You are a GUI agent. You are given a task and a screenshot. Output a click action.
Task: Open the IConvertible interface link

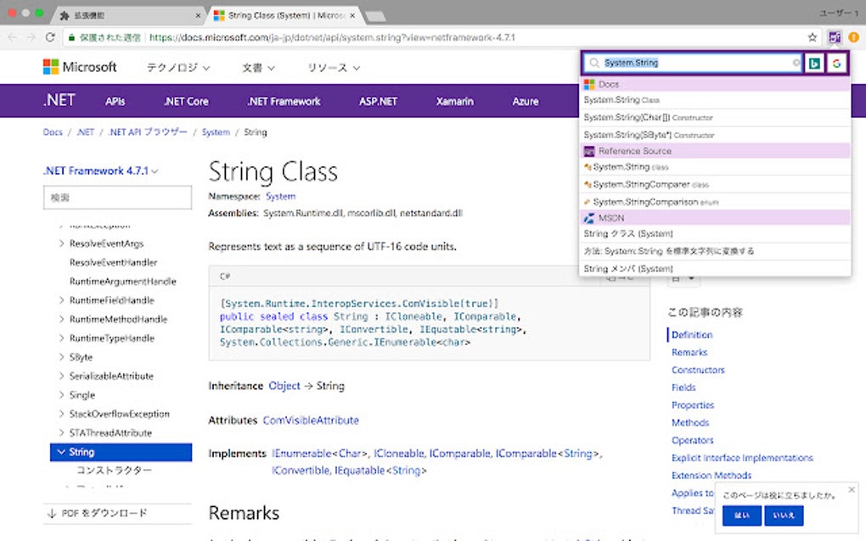(301, 471)
